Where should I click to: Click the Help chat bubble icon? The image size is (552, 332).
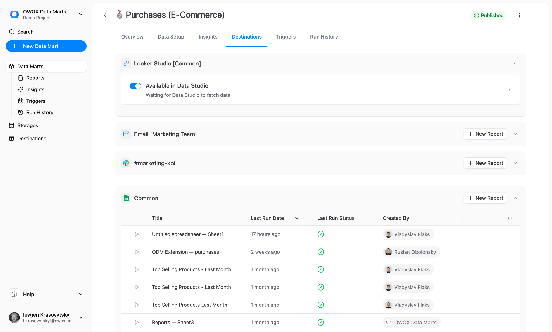click(14, 294)
